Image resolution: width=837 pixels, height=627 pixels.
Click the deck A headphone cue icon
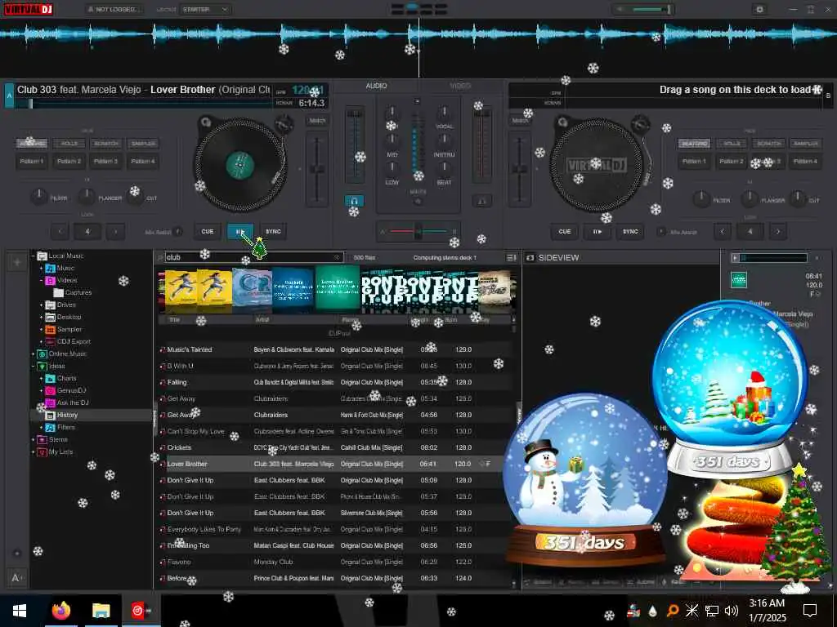click(353, 201)
